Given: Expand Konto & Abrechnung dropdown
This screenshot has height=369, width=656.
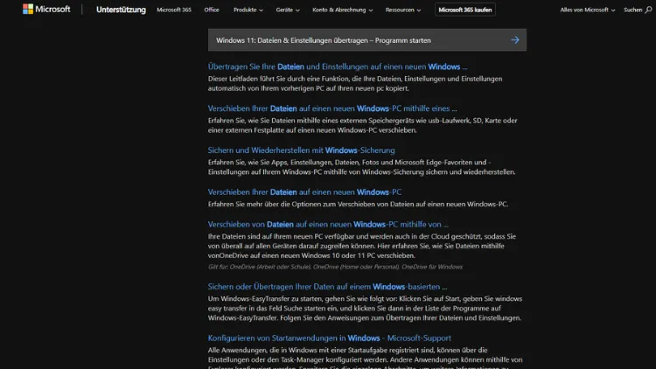Looking at the screenshot, I should [342, 10].
